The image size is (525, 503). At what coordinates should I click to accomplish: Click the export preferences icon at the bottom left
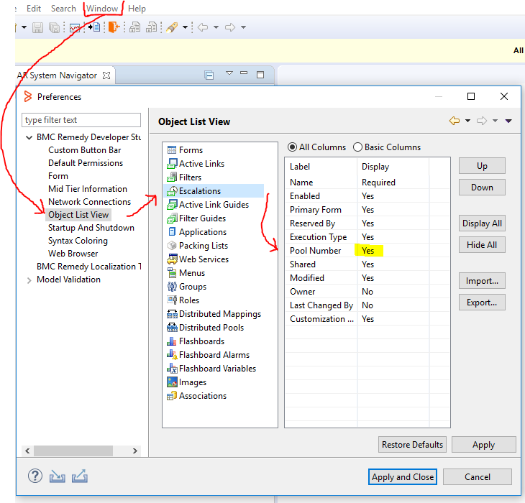pos(80,476)
